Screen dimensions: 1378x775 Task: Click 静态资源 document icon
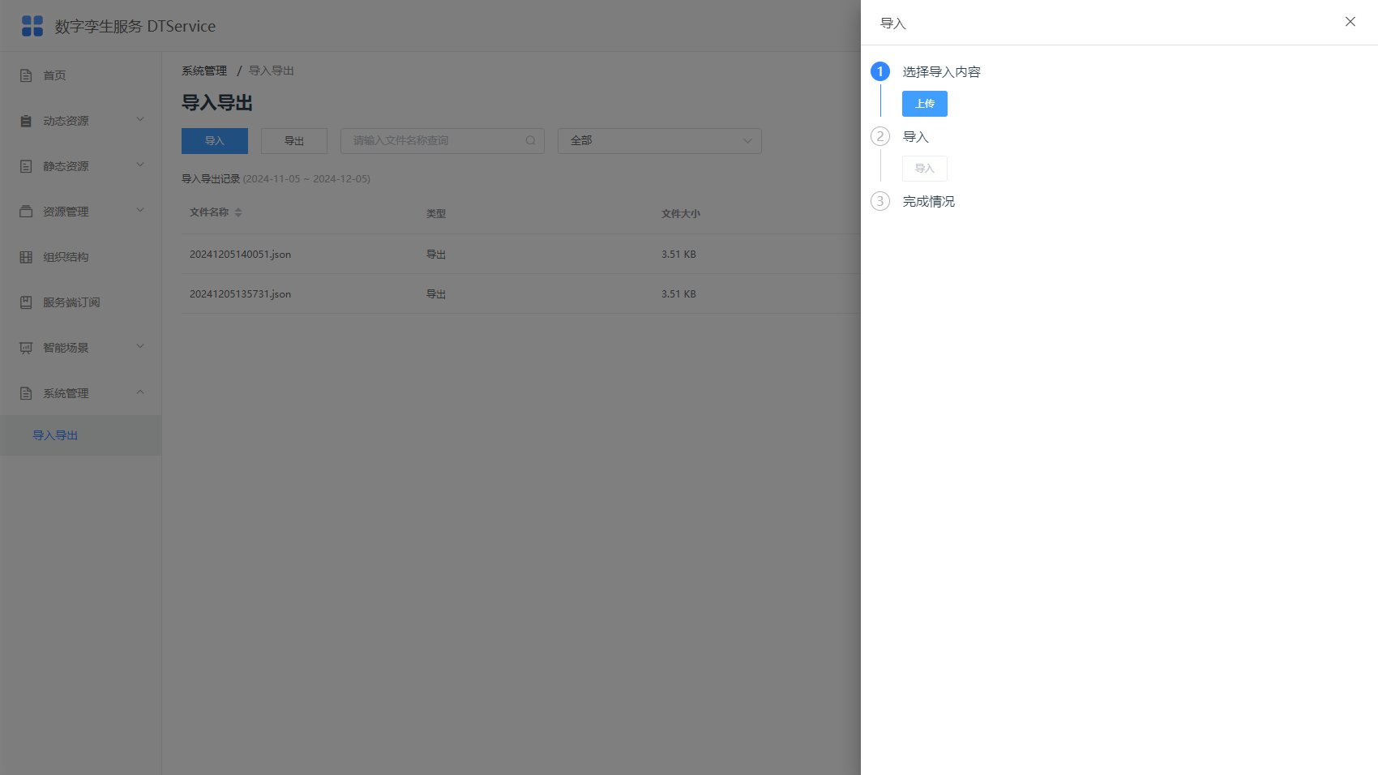(x=26, y=166)
